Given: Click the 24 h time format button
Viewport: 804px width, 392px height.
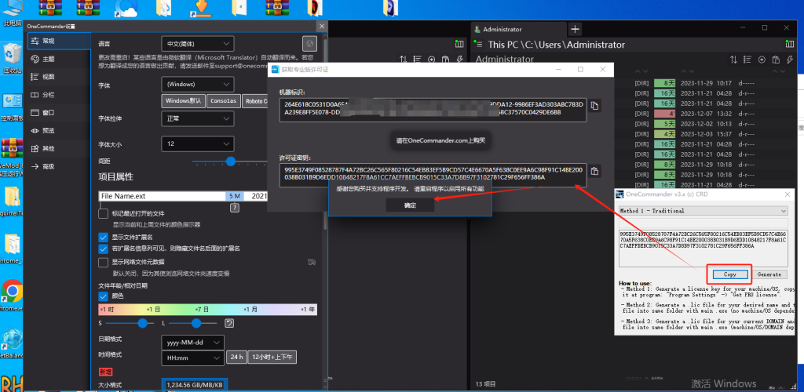Looking at the screenshot, I should point(236,358).
